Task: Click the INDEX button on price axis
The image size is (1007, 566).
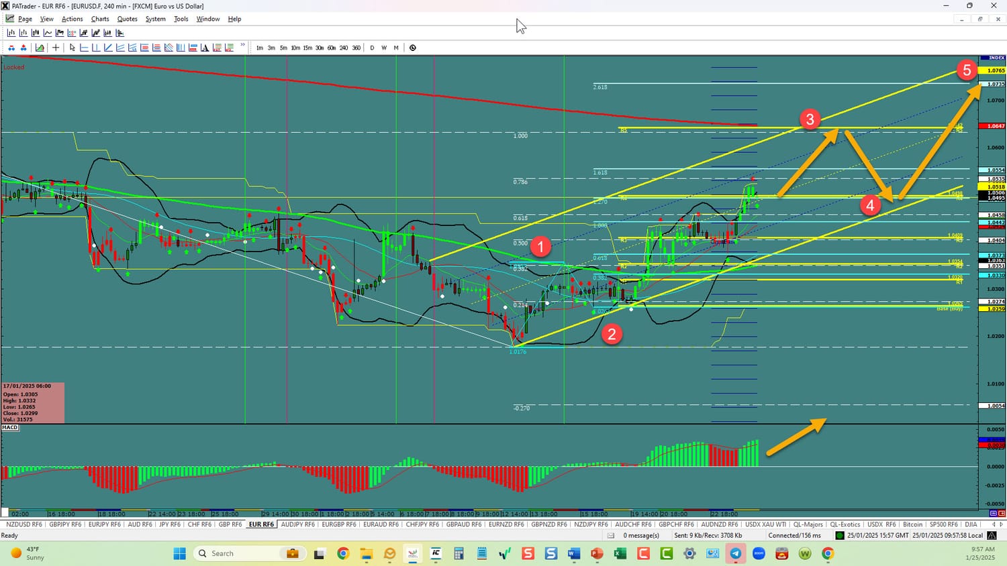Action: 992,58
